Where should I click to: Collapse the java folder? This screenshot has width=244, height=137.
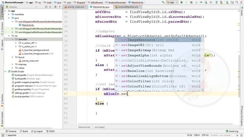tap(9, 18)
